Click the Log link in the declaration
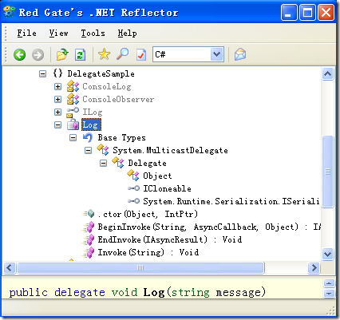Image resolution: width=340 pixels, height=320 pixels. tap(154, 292)
